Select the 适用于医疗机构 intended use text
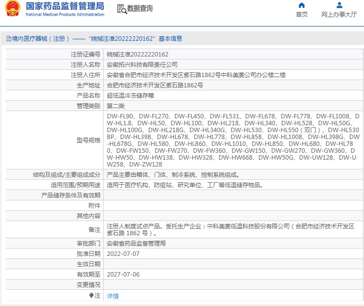Viewport: 364px width, 306px height. (x=185, y=185)
